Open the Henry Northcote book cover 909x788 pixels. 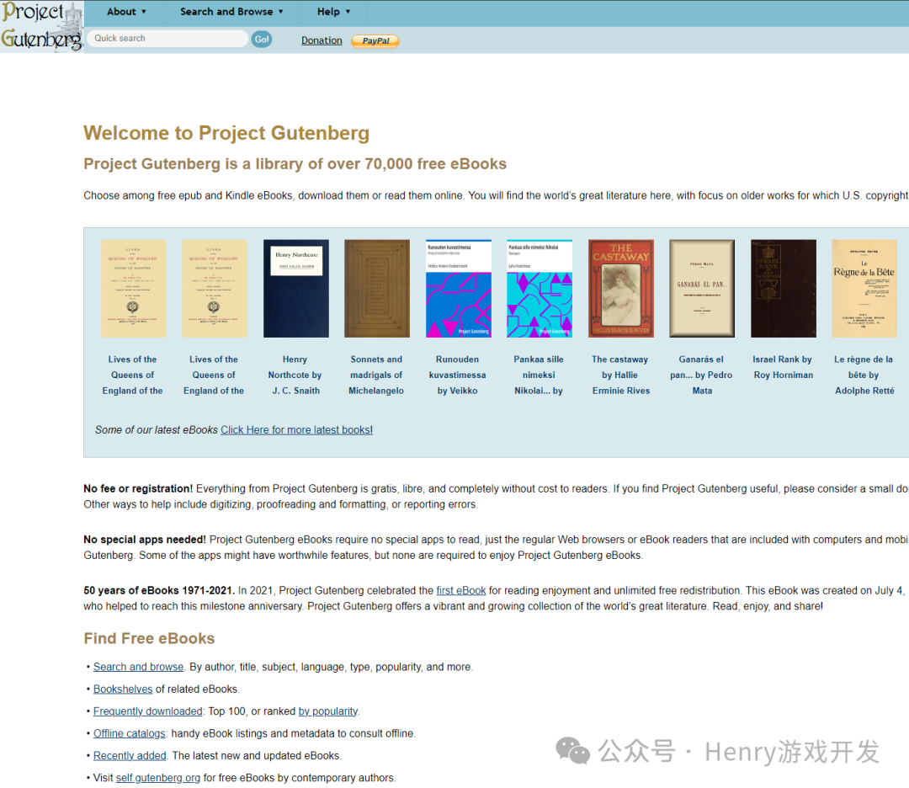pos(295,288)
